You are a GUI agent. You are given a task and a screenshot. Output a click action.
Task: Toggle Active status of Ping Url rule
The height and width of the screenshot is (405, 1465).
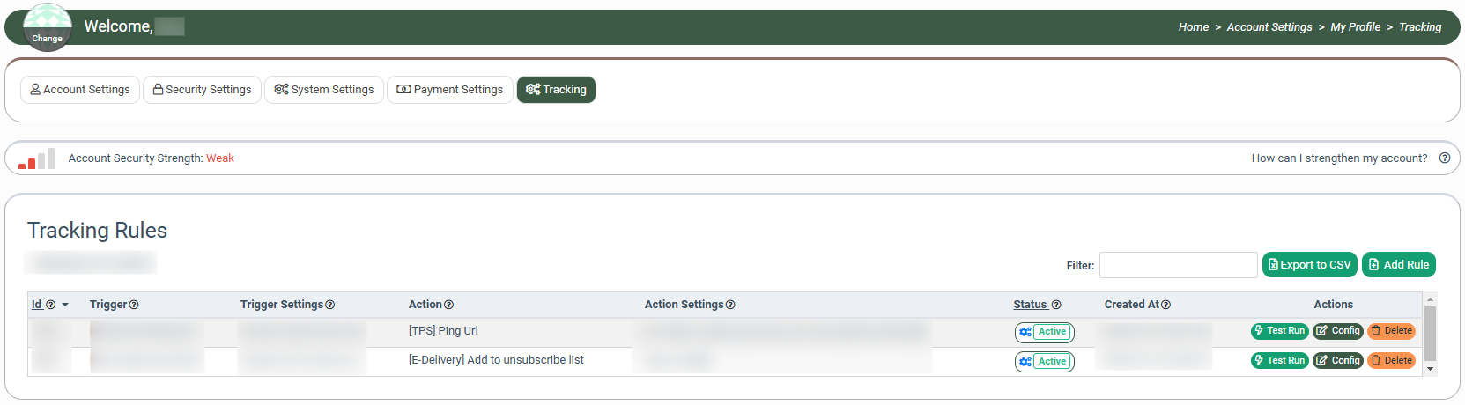tap(1044, 332)
